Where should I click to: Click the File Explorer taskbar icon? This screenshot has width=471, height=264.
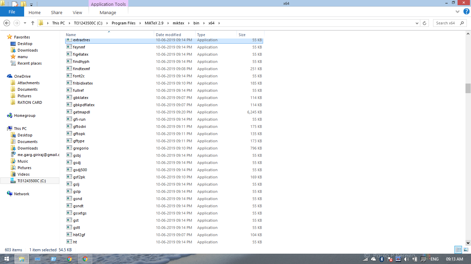[x=21, y=259]
